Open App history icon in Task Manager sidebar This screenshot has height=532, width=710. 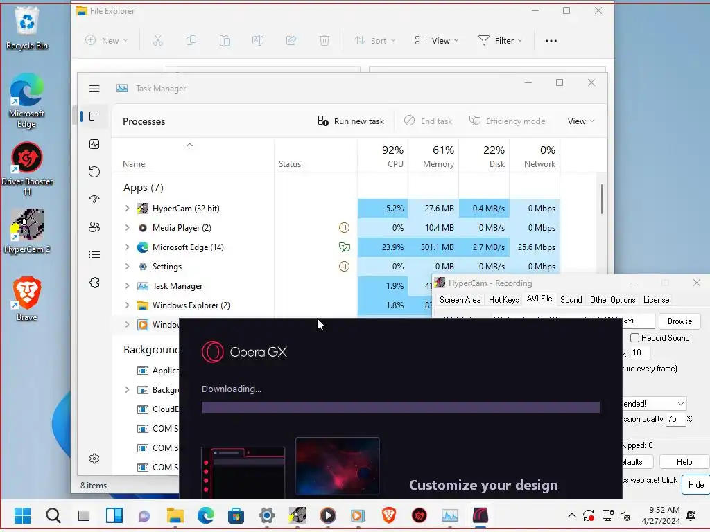94,172
